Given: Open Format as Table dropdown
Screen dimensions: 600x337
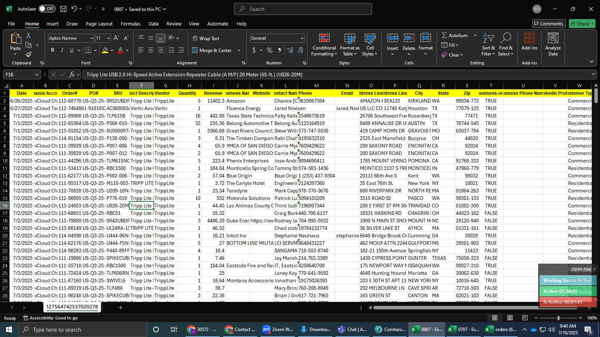Looking at the screenshot, I should coord(349,45).
